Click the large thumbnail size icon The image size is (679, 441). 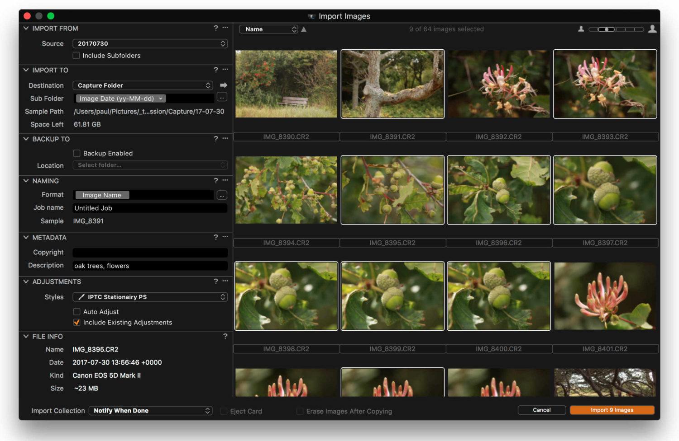click(x=652, y=28)
